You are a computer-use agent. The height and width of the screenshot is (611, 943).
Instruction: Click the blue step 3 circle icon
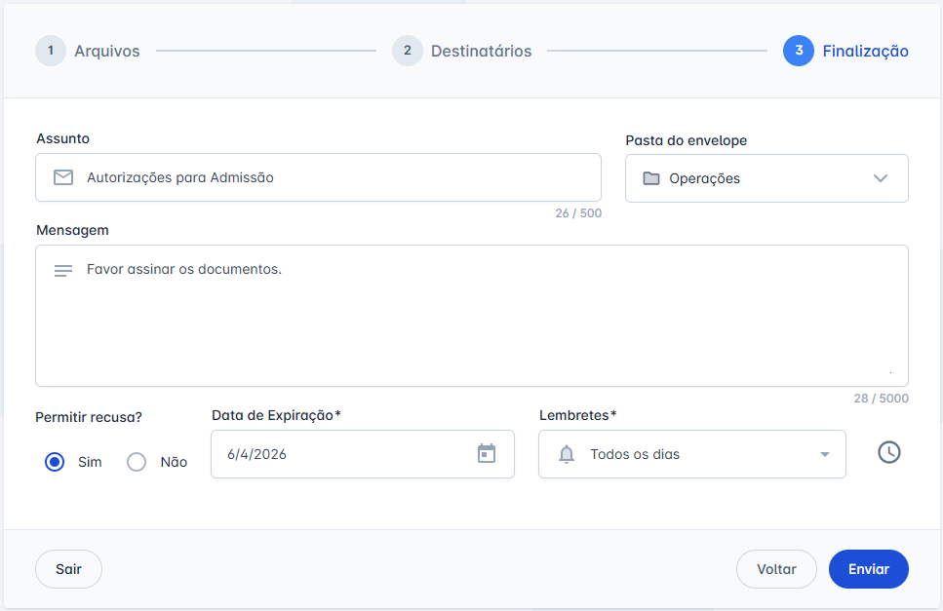click(x=800, y=51)
